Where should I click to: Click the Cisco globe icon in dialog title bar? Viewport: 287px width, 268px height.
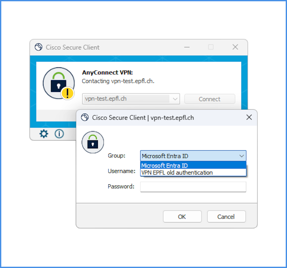click(x=85, y=117)
